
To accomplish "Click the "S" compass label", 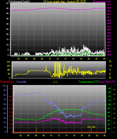I will pyautogui.click(x=110, y=70).
